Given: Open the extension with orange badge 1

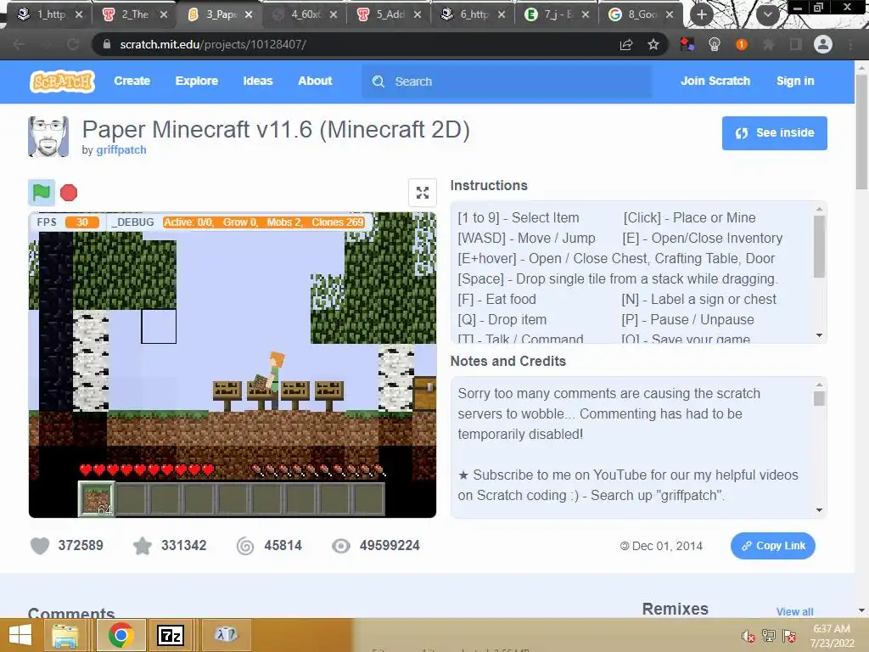Looking at the screenshot, I should 742,44.
